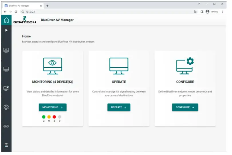Open settings gear in the sidebar
Viewport: 232px width, 155px height.
6,108
